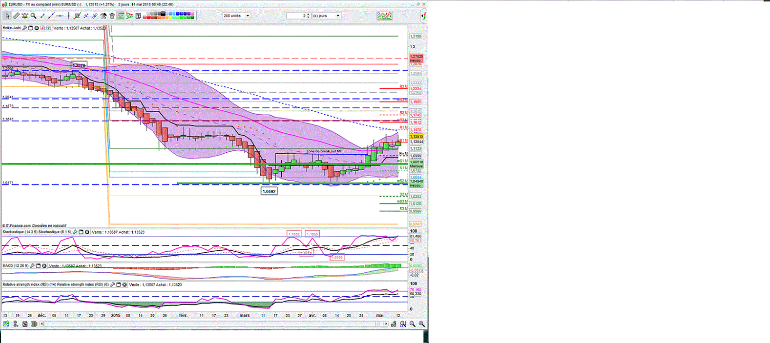Select the vertical line drawing tool
Image resolution: width=770 pixels, height=343 pixels.
[68, 16]
